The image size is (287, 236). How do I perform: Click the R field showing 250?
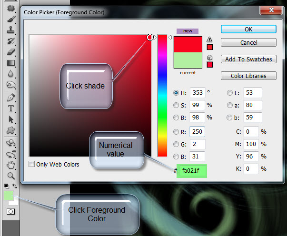(197, 132)
